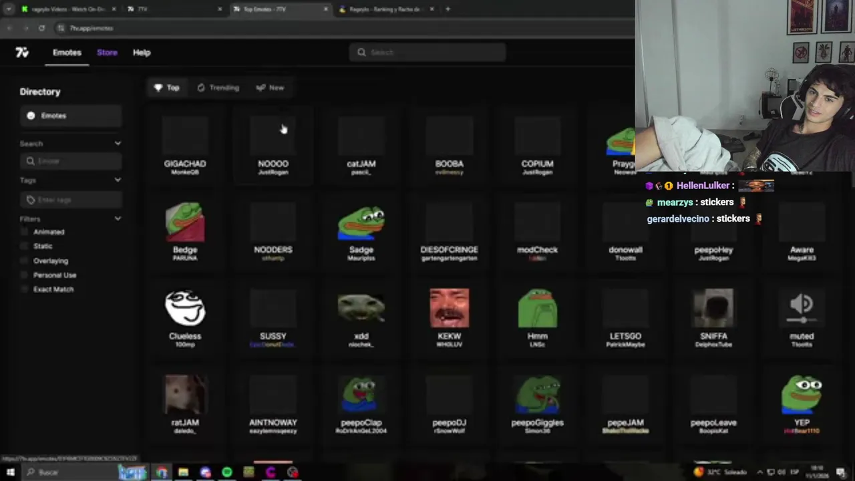The width and height of the screenshot is (855, 481).
Task: Select the New sorting tab
Action: click(x=270, y=88)
